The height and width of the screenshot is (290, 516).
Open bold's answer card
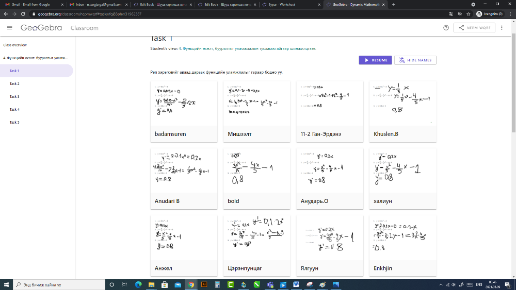point(256,179)
